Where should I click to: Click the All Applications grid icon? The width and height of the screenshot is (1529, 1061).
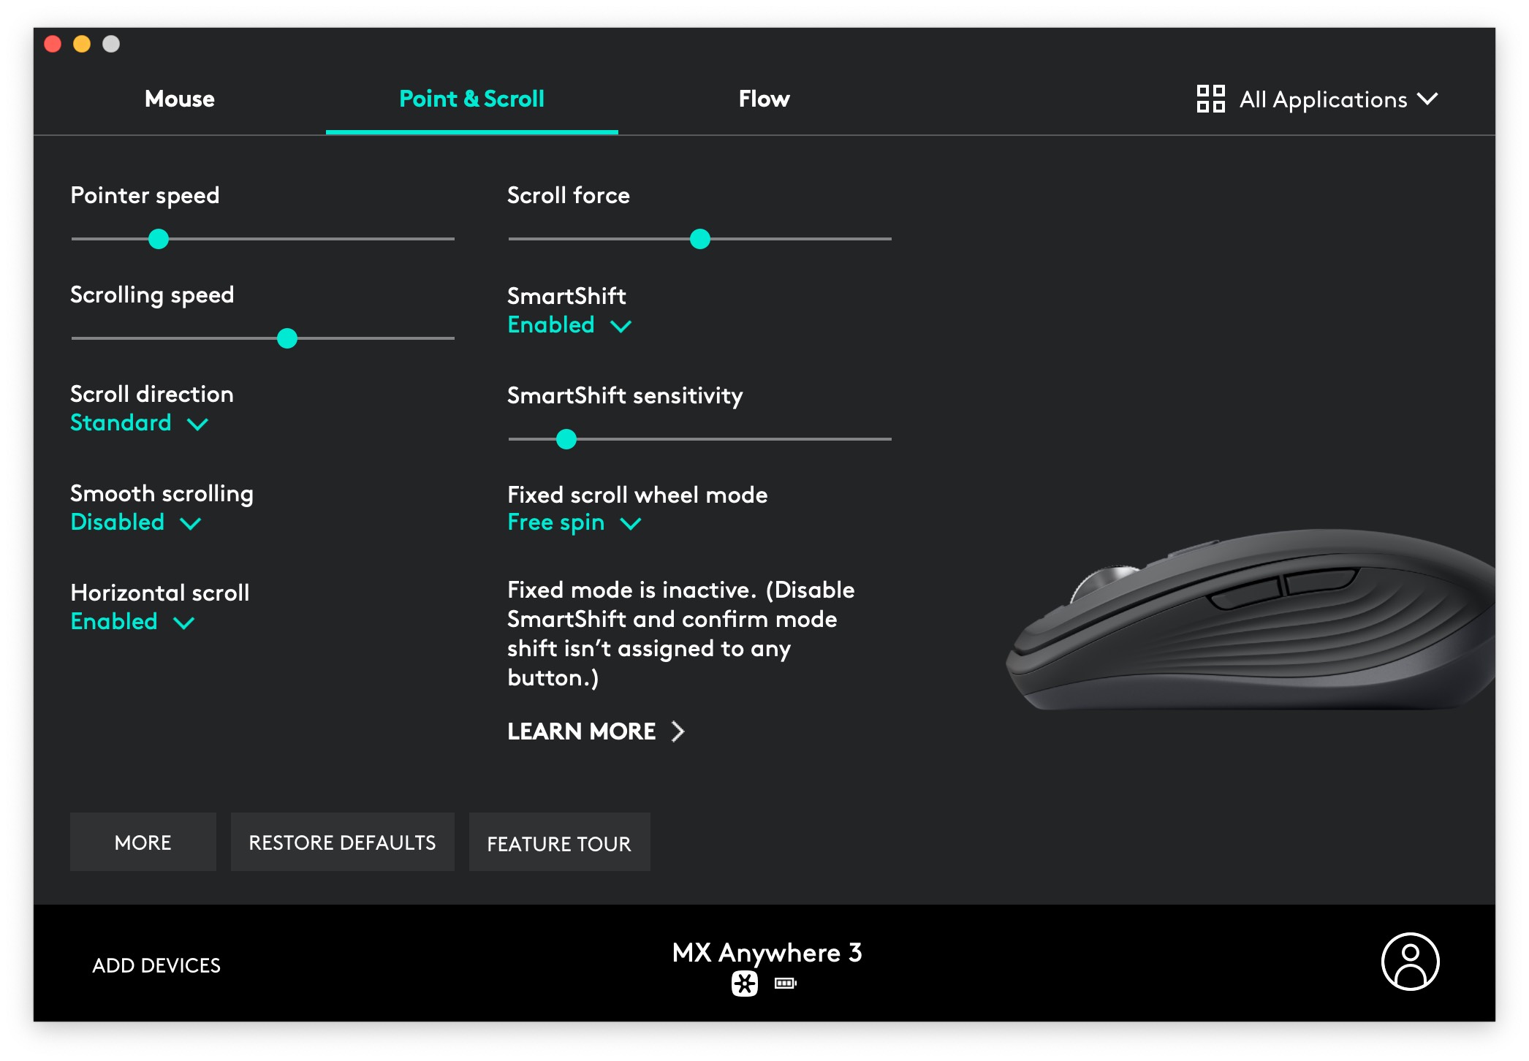pyautogui.click(x=1210, y=99)
